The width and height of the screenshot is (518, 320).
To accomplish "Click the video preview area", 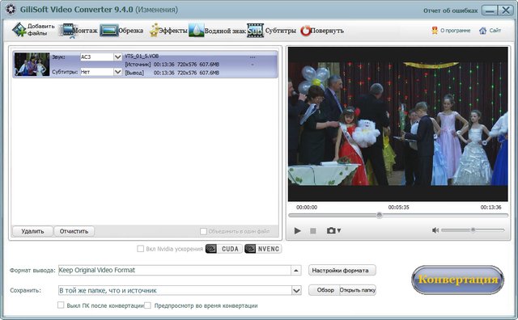I will tap(397, 124).
